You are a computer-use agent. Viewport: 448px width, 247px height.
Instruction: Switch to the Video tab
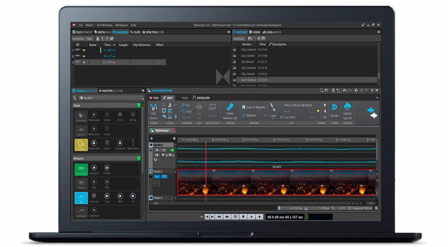[x=255, y=32]
